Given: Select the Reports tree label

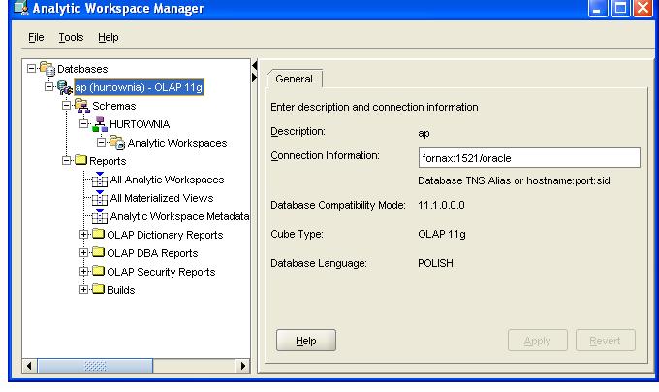Looking at the screenshot, I should (108, 161).
